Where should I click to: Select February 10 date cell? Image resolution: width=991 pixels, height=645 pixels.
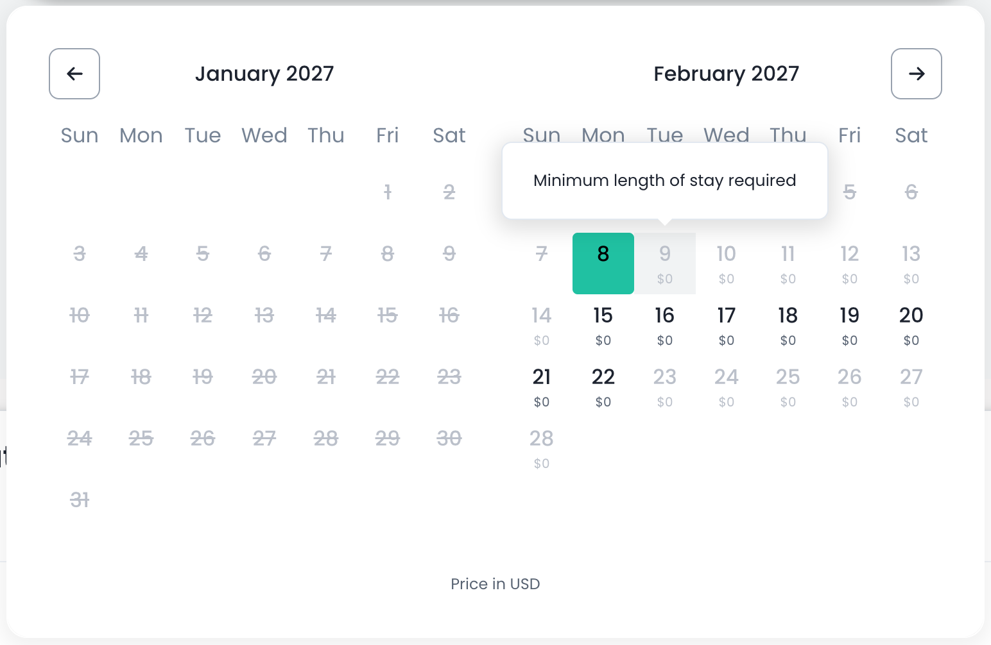pyautogui.click(x=727, y=263)
